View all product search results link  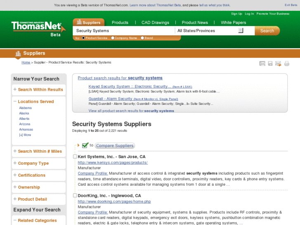tap(131, 111)
